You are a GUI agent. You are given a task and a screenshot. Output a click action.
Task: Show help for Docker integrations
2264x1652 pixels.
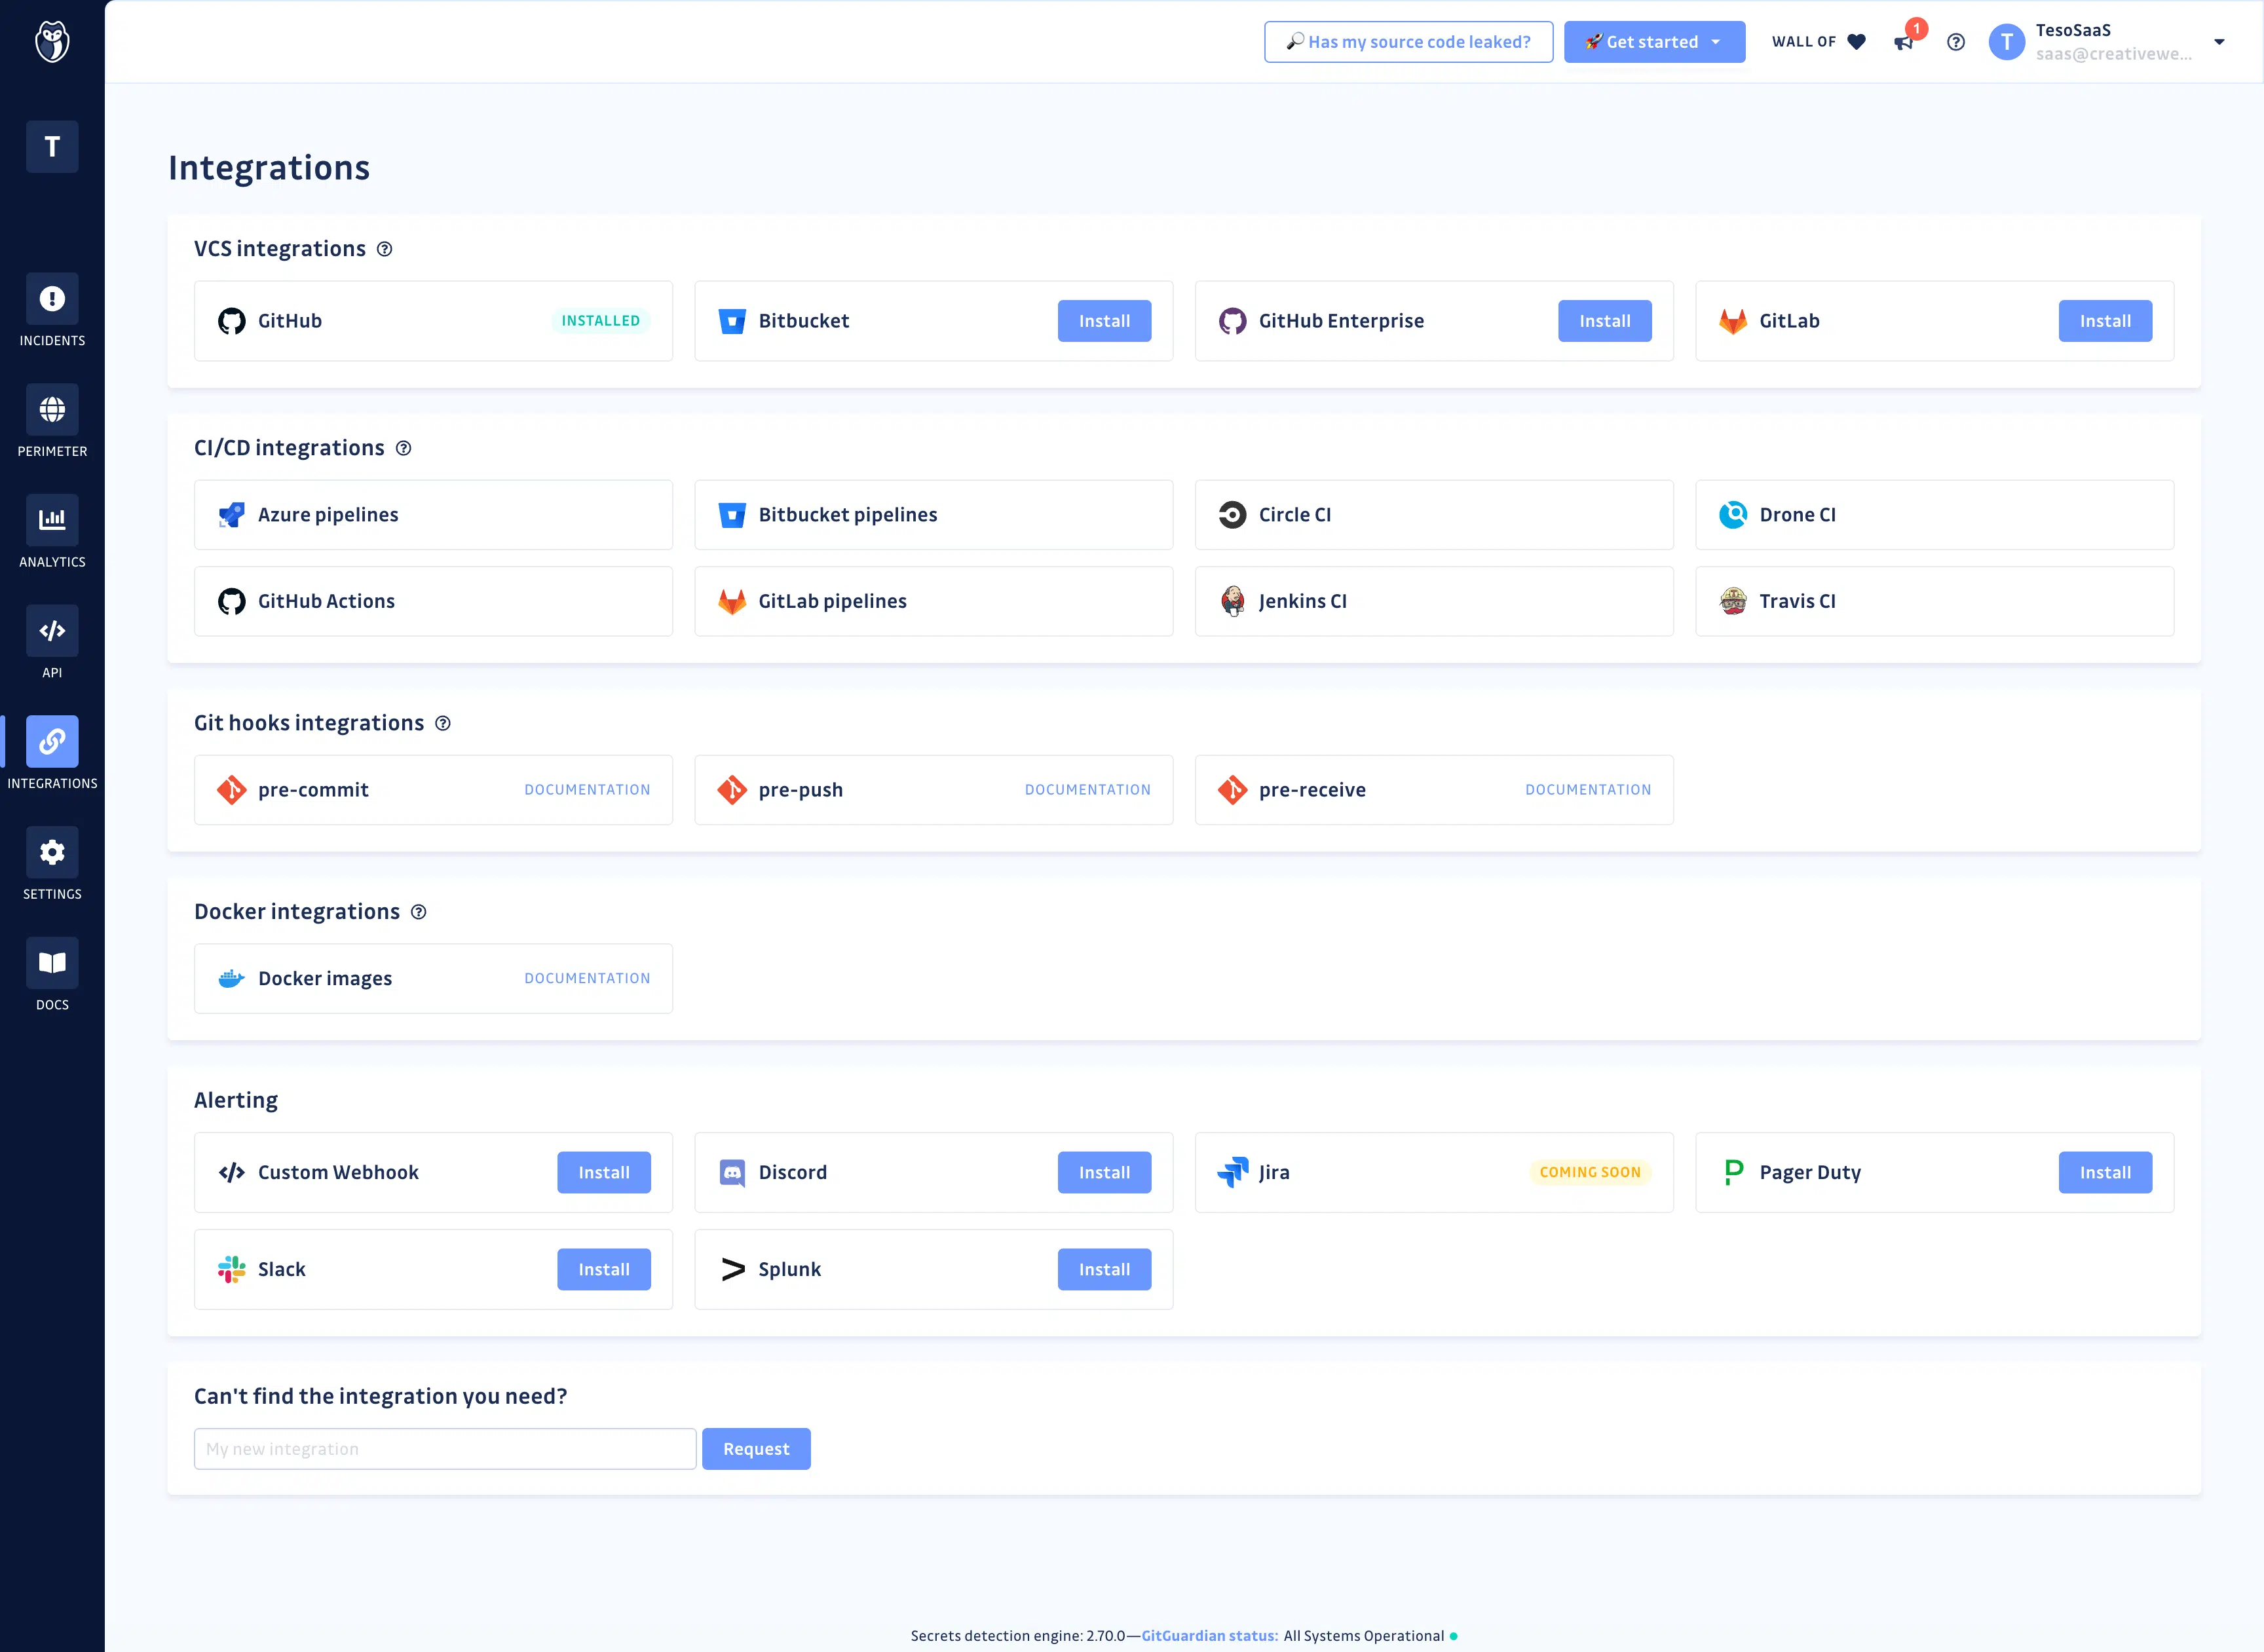419,912
